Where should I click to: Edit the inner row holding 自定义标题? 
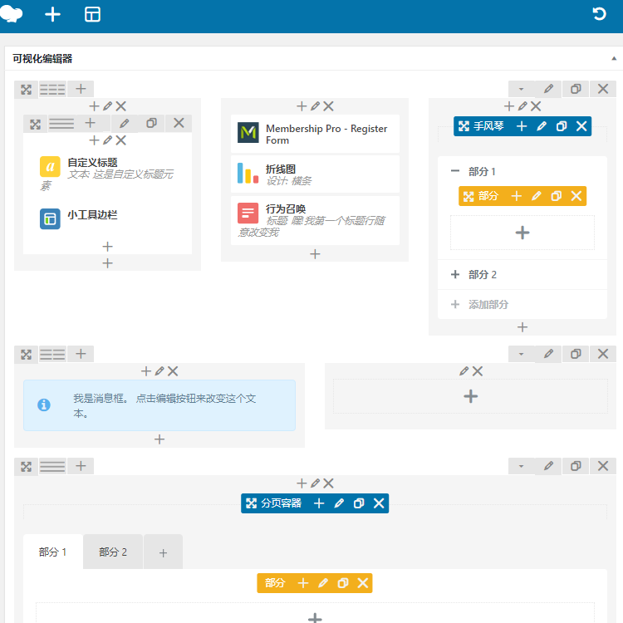125,124
